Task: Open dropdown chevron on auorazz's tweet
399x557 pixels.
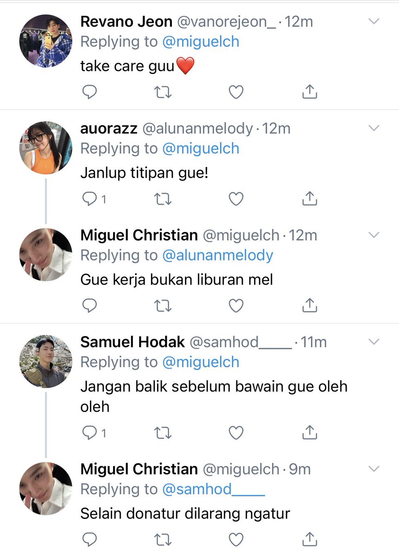Action: click(x=374, y=128)
